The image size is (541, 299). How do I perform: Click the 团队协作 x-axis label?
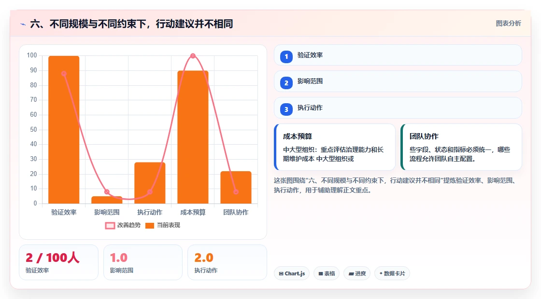coord(236,212)
